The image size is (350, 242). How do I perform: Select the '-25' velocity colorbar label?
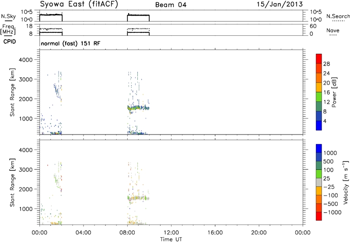point(329,187)
